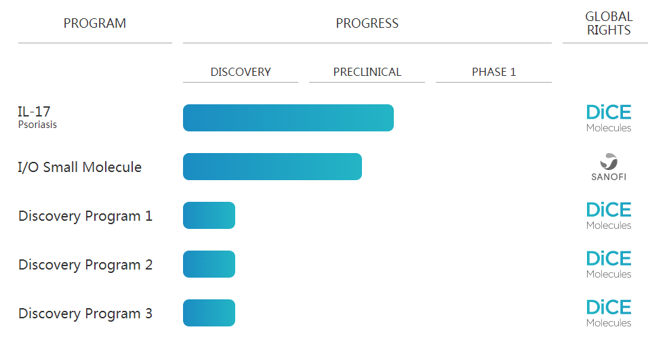
Task: Click the GLOBAL RIGHTS column header
Action: pos(609,23)
